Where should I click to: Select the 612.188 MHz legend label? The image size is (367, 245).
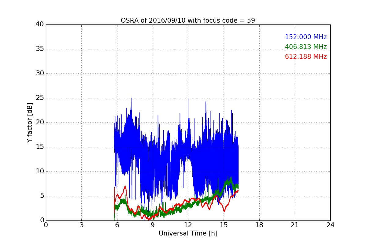pos(306,57)
